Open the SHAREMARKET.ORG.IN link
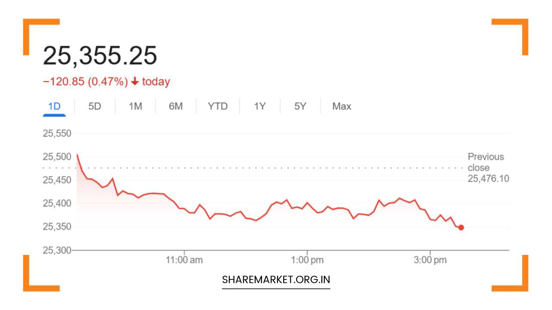 [276, 279]
